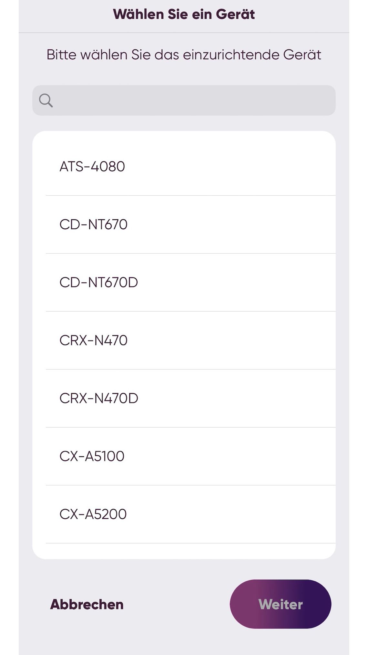368x655 pixels.
Task: Pick CX-A5200 from the list
Action: click(x=184, y=514)
